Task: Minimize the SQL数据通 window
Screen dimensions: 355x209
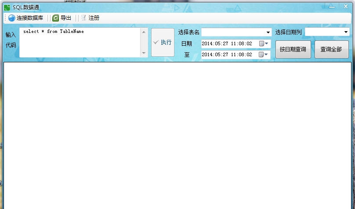Action: (332, 7)
